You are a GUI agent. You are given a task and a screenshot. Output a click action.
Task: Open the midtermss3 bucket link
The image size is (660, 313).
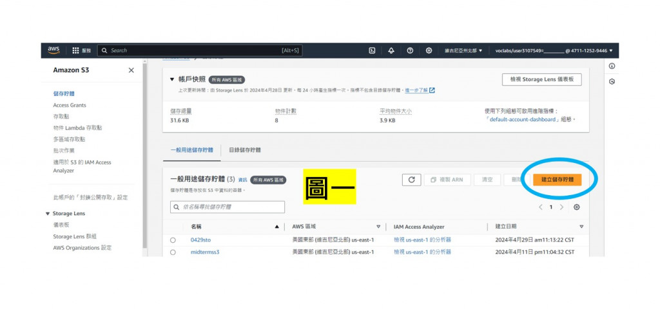(205, 252)
